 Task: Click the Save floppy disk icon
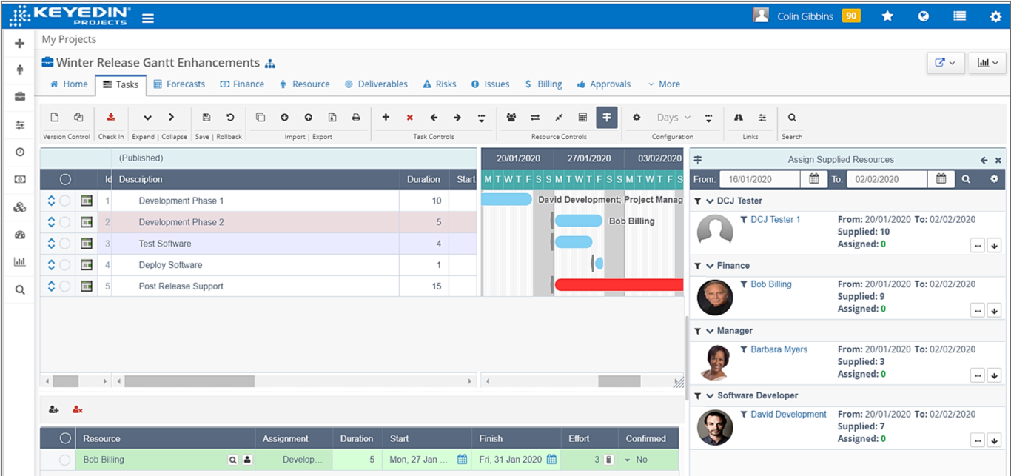(206, 117)
